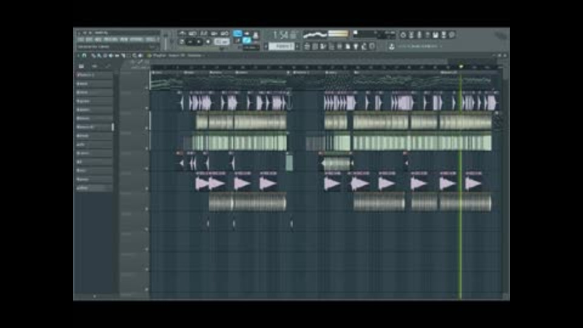Select the Paint brush tool in playlist toolbar
The width and height of the screenshot is (583, 328).
[99, 55]
